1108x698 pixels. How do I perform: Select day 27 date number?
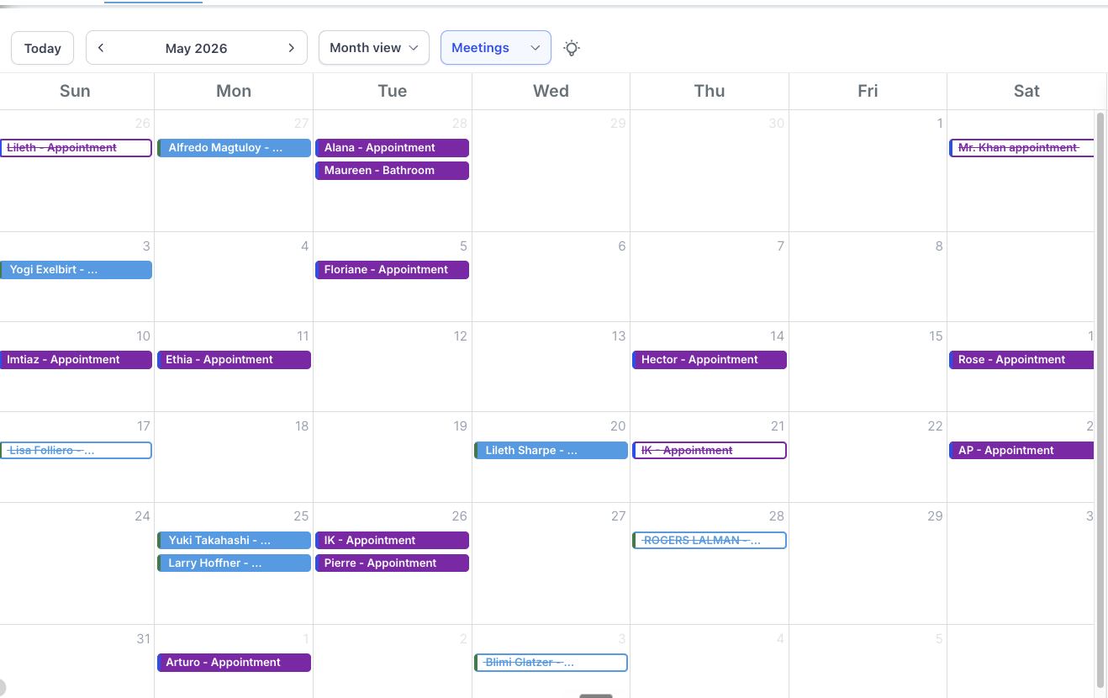coord(619,516)
